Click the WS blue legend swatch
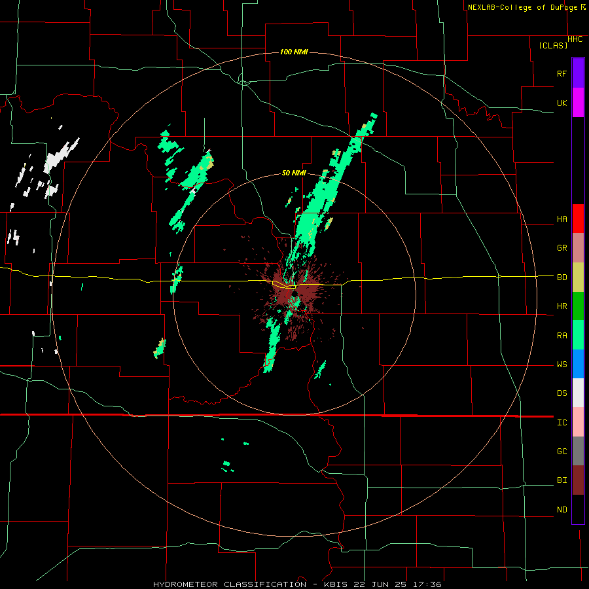 click(x=578, y=364)
